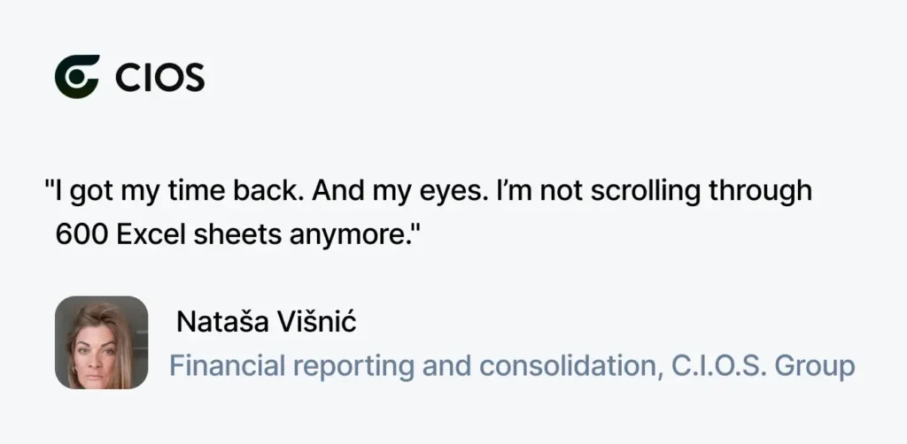The width and height of the screenshot is (907, 444).
Task: Click the word consolidation in the job title
Action: 571,366
